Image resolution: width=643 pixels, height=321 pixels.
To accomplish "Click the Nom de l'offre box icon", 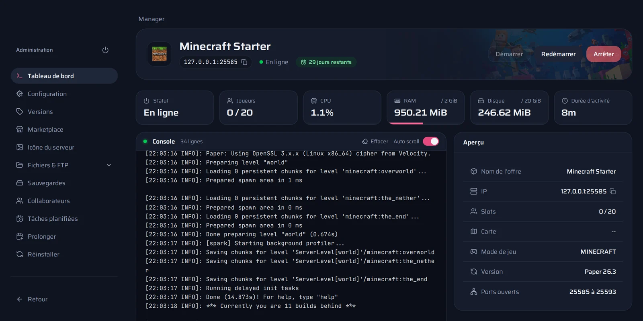I will [x=474, y=171].
